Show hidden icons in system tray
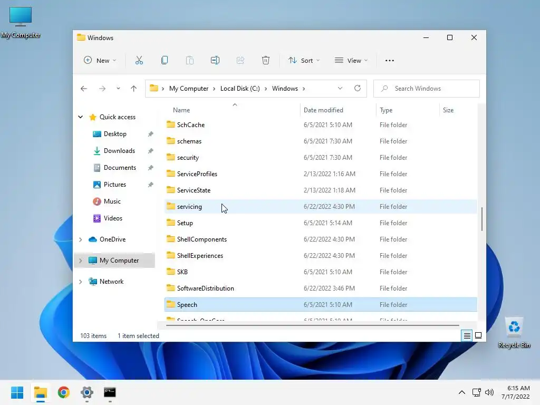Viewport: 540px width, 405px height. tap(462, 392)
